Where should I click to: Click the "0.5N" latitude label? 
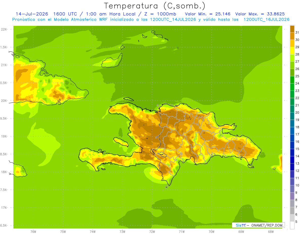pyautogui.click(x=4, y=83)
